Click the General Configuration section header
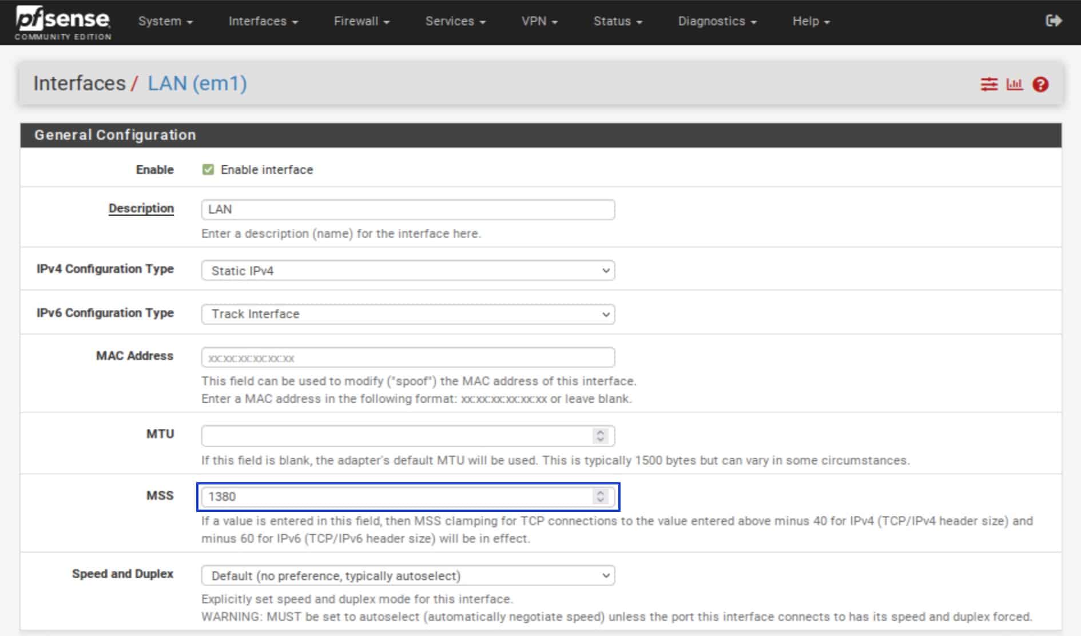The image size is (1081, 636). [x=540, y=135]
